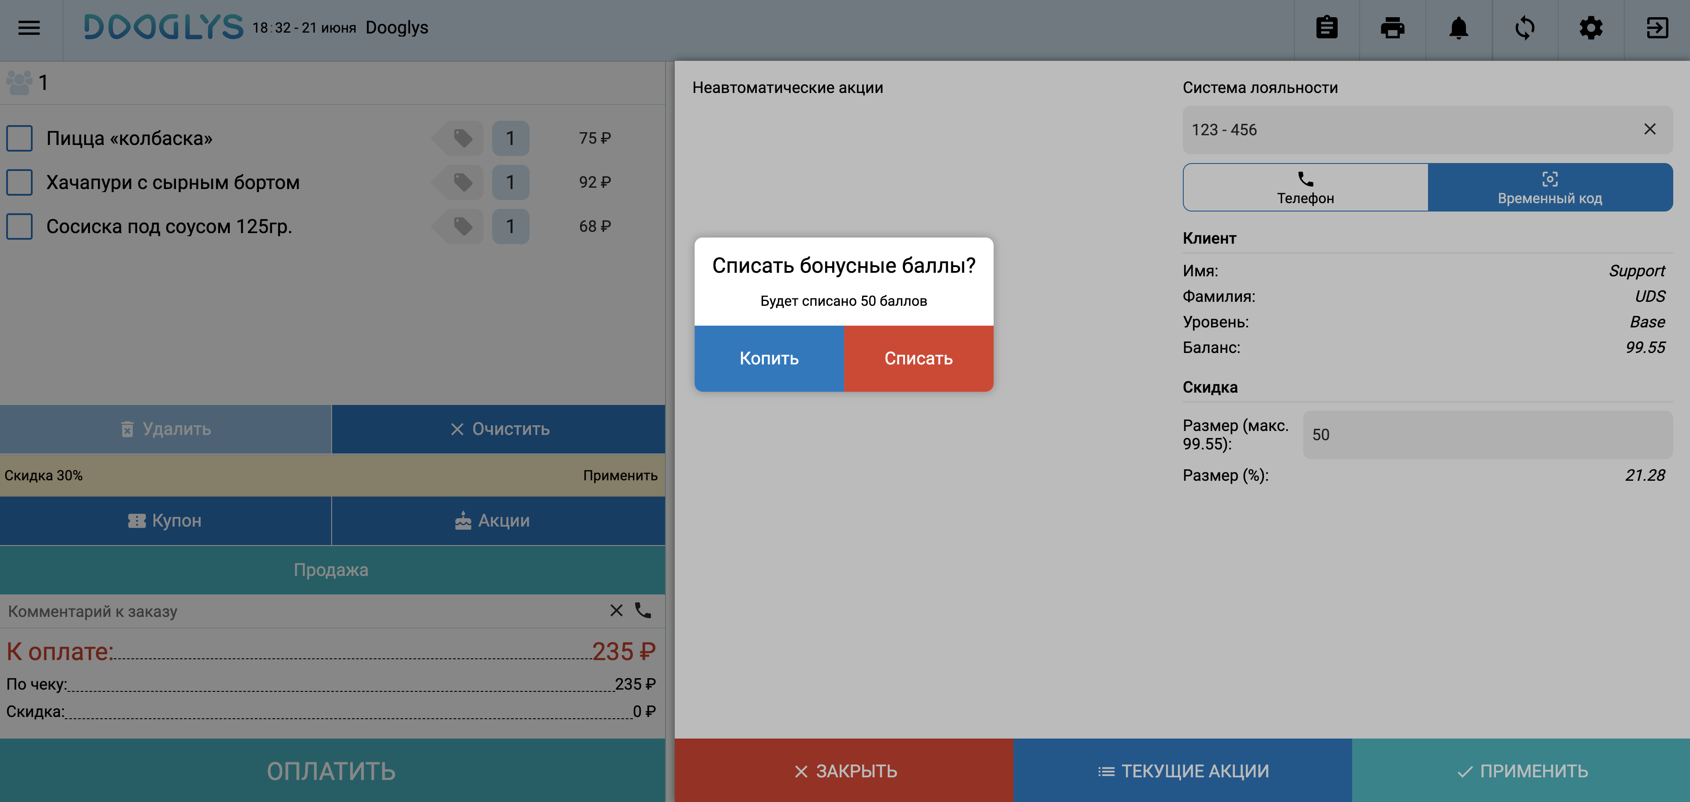Click the item name Пицца «колбаска»

[x=129, y=138]
